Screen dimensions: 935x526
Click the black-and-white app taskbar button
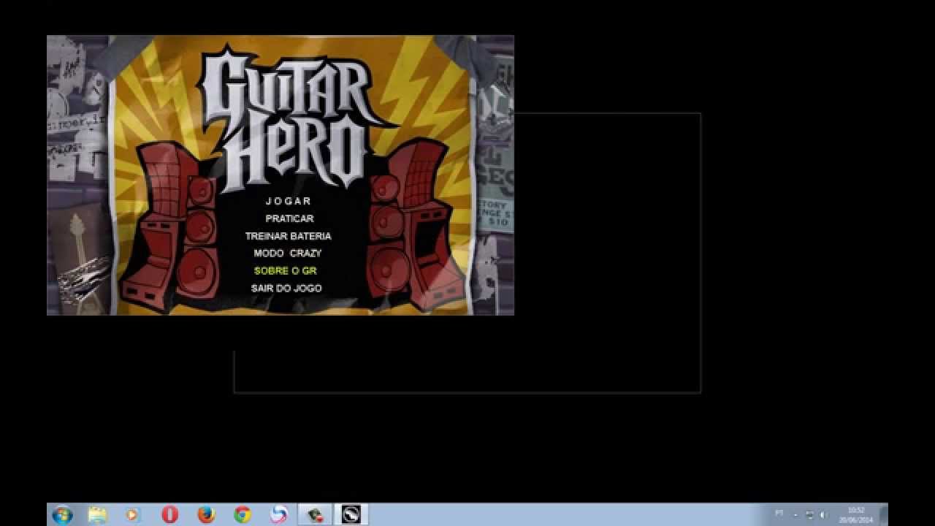pos(351,515)
